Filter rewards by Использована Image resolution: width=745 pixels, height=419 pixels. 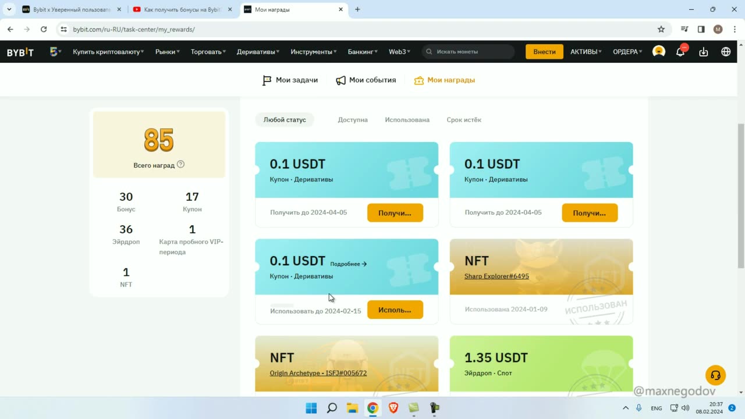click(407, 120)
